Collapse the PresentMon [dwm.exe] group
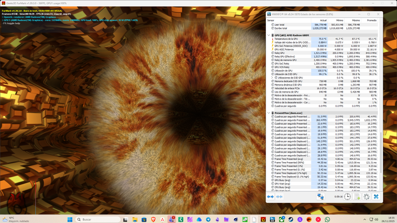Viewport: 397px width, 223px height. point(269,113)
